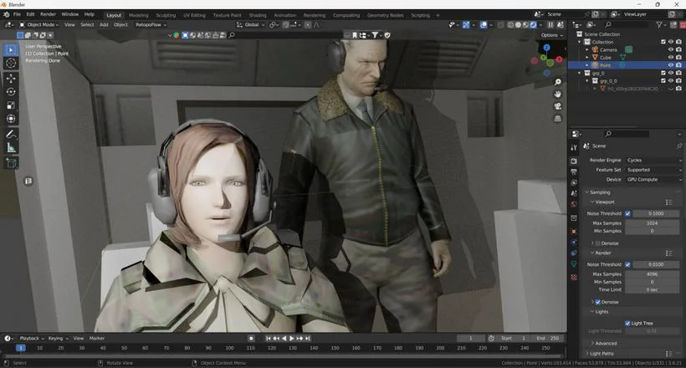Open timeline Keying menu
Image resolution: width=686 pixels, height=368 pixels.
[58, 338]
